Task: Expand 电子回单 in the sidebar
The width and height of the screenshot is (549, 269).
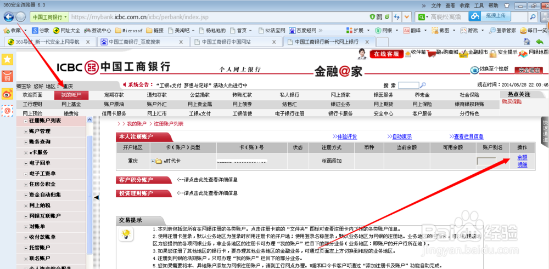Action: point(26,163)
